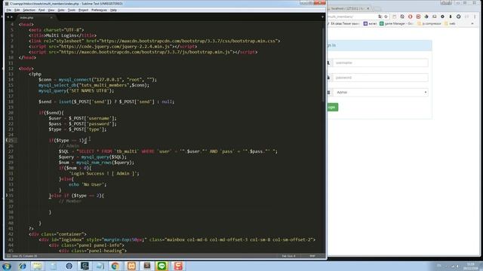Image resolution: width=483 pixels, height=271 pixels.
Task: Click the round gray gear-like extension icon
Action: click(x=402, y=17)
